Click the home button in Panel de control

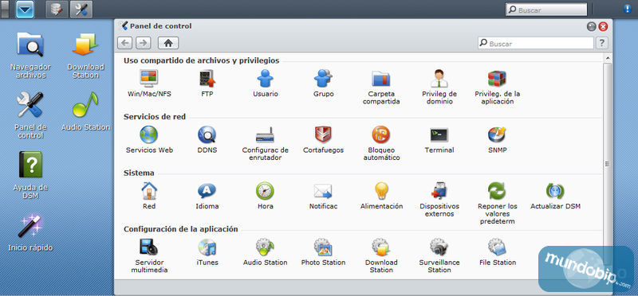pyautogui.click(x=168, y=43)
